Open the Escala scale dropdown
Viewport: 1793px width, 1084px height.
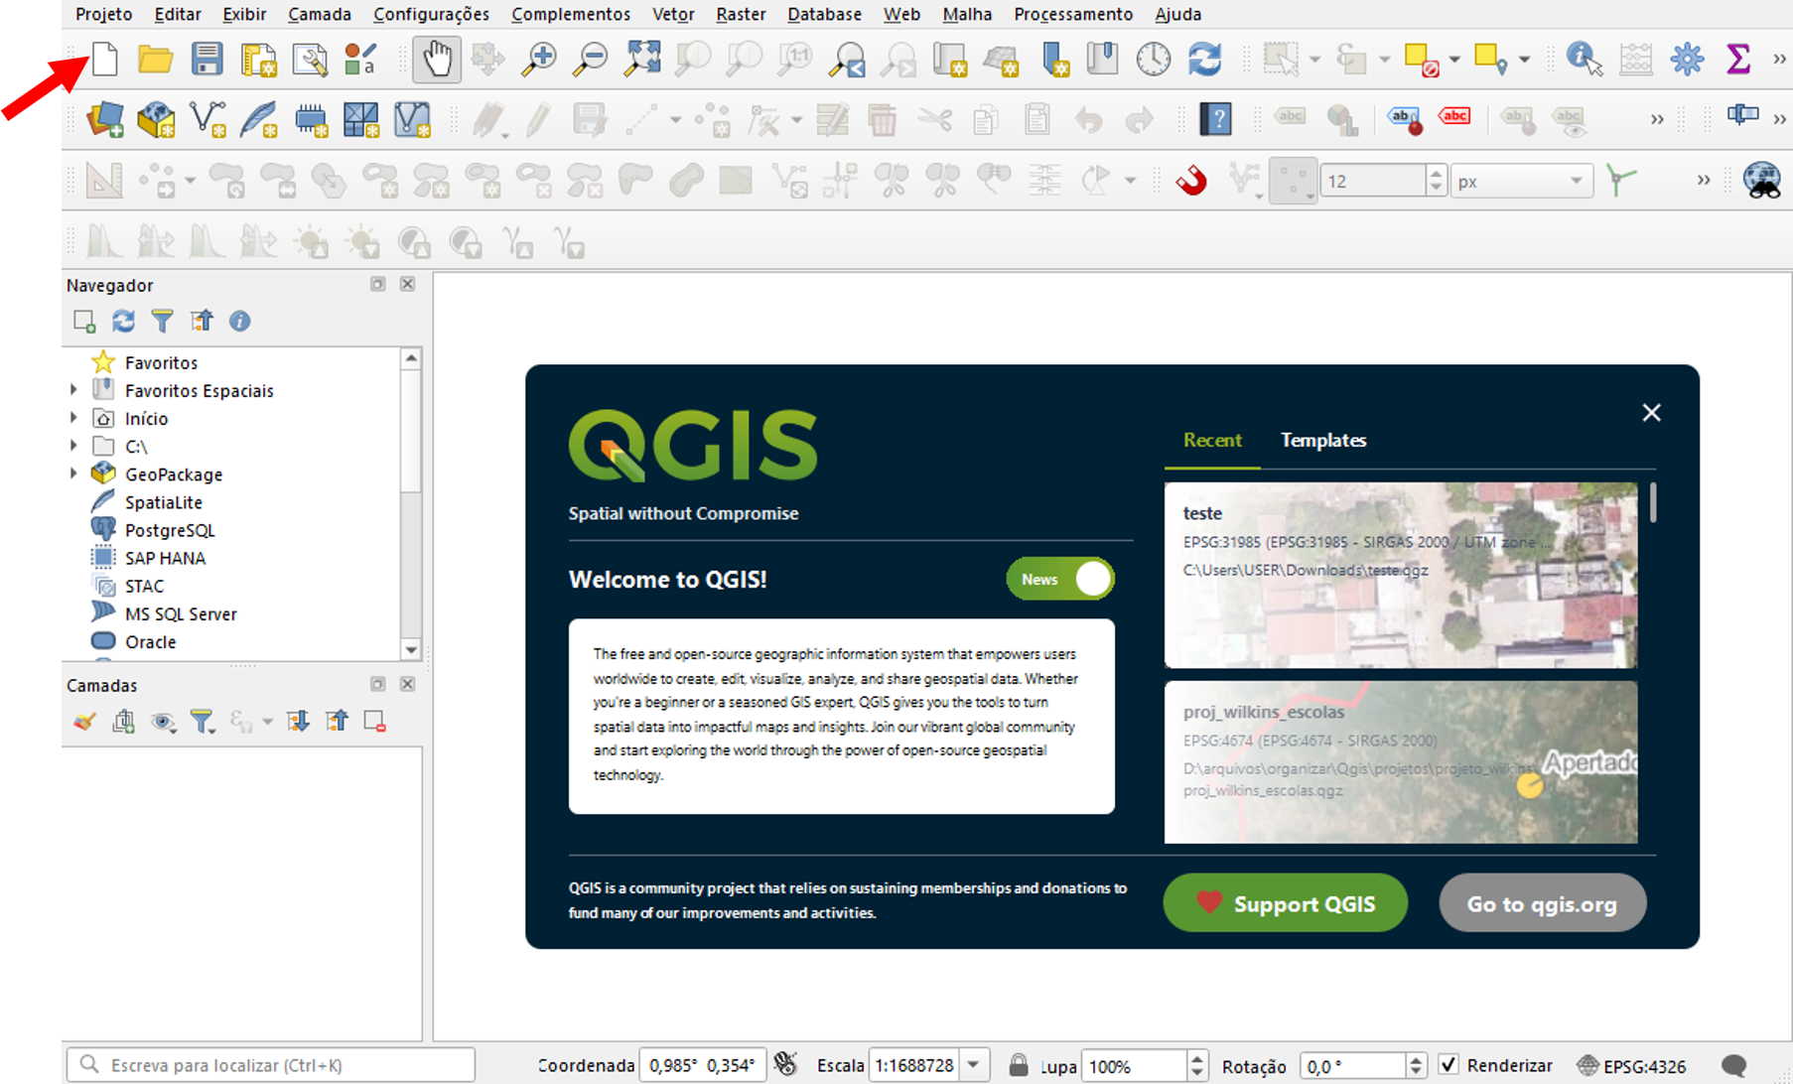975,1065
